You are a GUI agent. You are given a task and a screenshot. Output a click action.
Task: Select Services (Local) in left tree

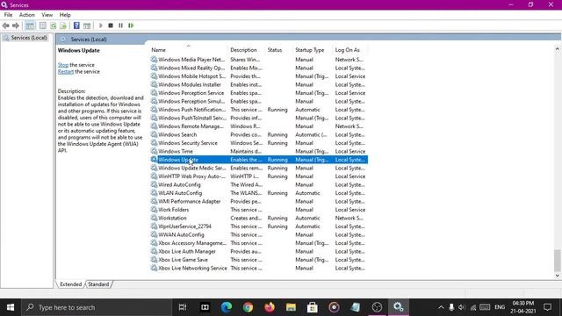[29, 38]
